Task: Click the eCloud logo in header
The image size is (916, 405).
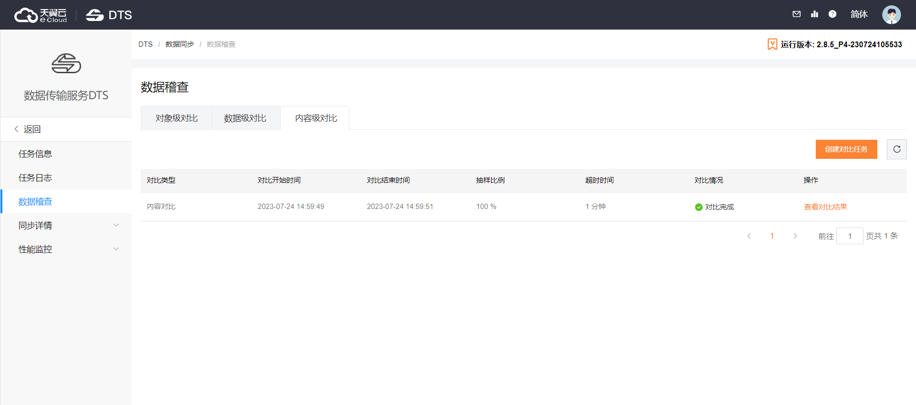Action: click(x=41, y=15)
